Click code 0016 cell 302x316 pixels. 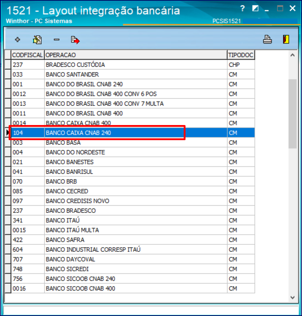point(28,288)
